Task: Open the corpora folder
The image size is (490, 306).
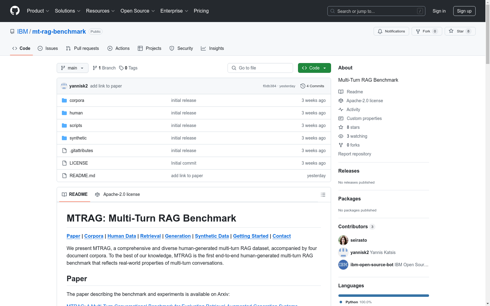Action: (x=77, y=100)
